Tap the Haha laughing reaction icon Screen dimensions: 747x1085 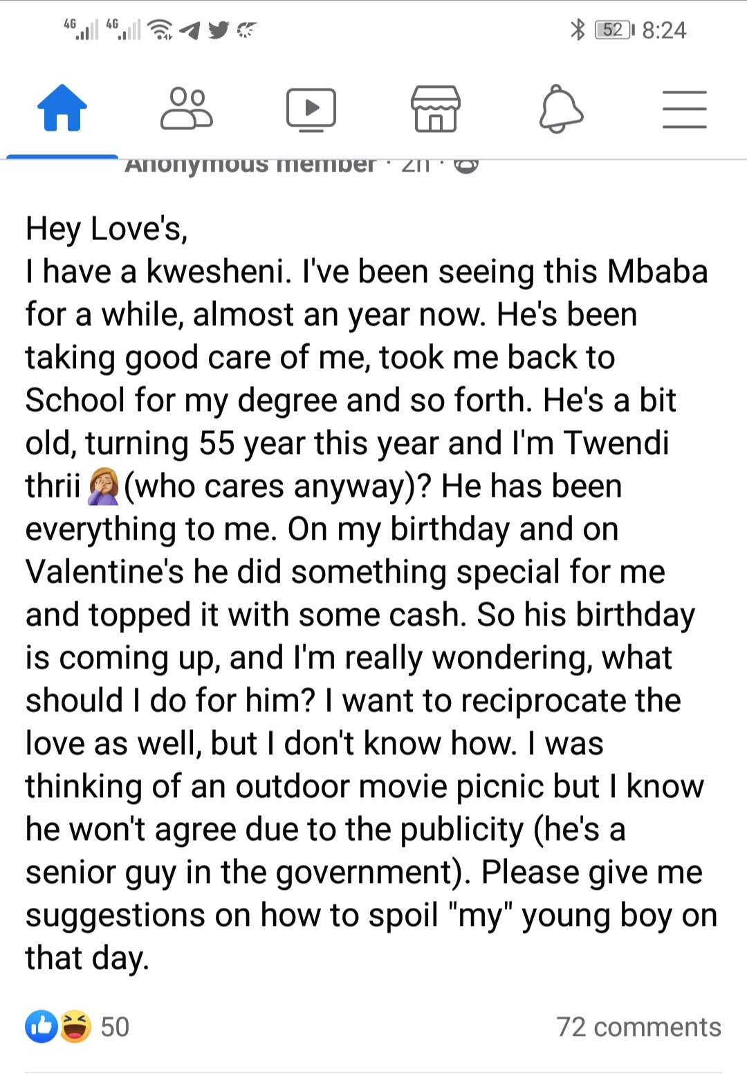pos(75,1027)
